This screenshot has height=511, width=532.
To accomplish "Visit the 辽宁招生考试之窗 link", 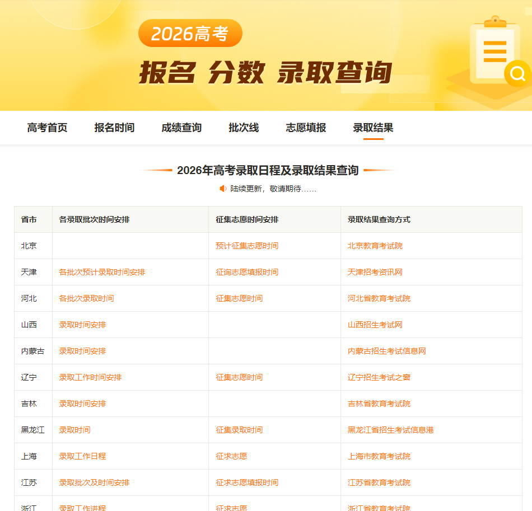I will [379, 377].
